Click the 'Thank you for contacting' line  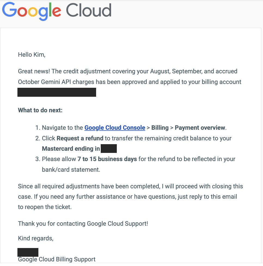click(83, 223)
